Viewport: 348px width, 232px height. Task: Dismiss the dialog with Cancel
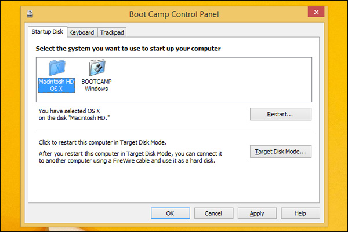tap(214, 213)
